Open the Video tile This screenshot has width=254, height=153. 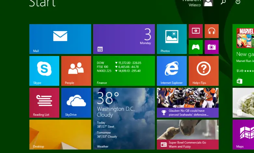(196, 31)
